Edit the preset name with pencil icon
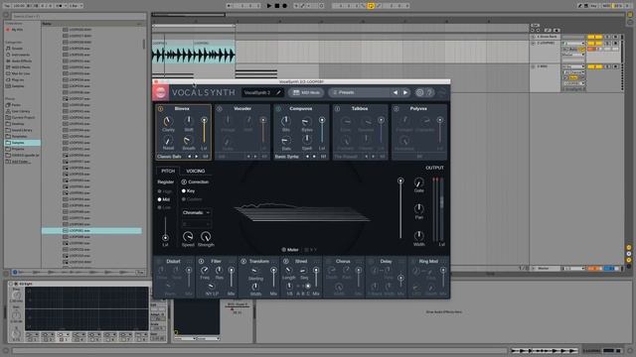 click(278, 92)
